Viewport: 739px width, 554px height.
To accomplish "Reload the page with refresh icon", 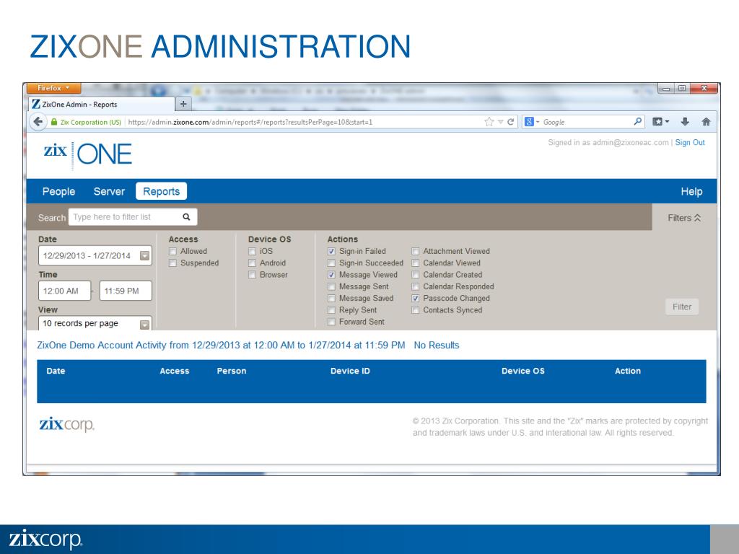I will (510, 122).
